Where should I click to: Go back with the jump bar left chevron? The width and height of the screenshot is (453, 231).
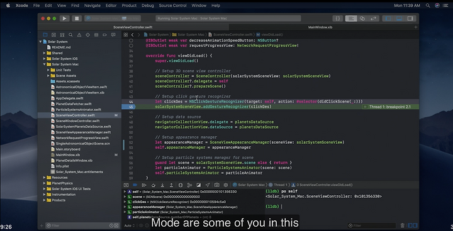click(132, 35)
